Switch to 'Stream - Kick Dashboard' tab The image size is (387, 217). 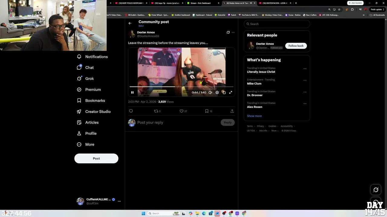(203, 3)
